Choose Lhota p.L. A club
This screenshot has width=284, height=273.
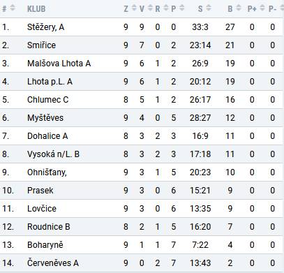(x=50, y=82)
